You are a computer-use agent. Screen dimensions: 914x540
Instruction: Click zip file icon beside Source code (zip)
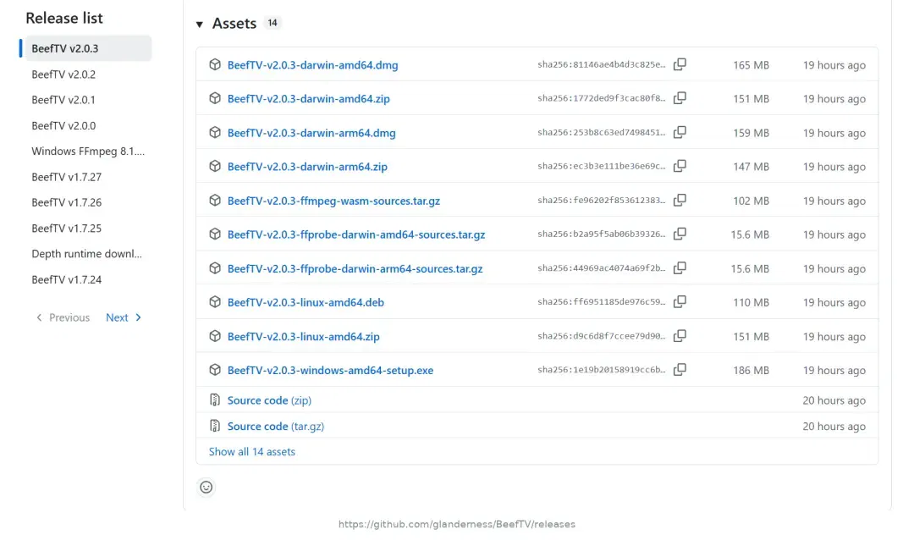click(x=215, y=400)
